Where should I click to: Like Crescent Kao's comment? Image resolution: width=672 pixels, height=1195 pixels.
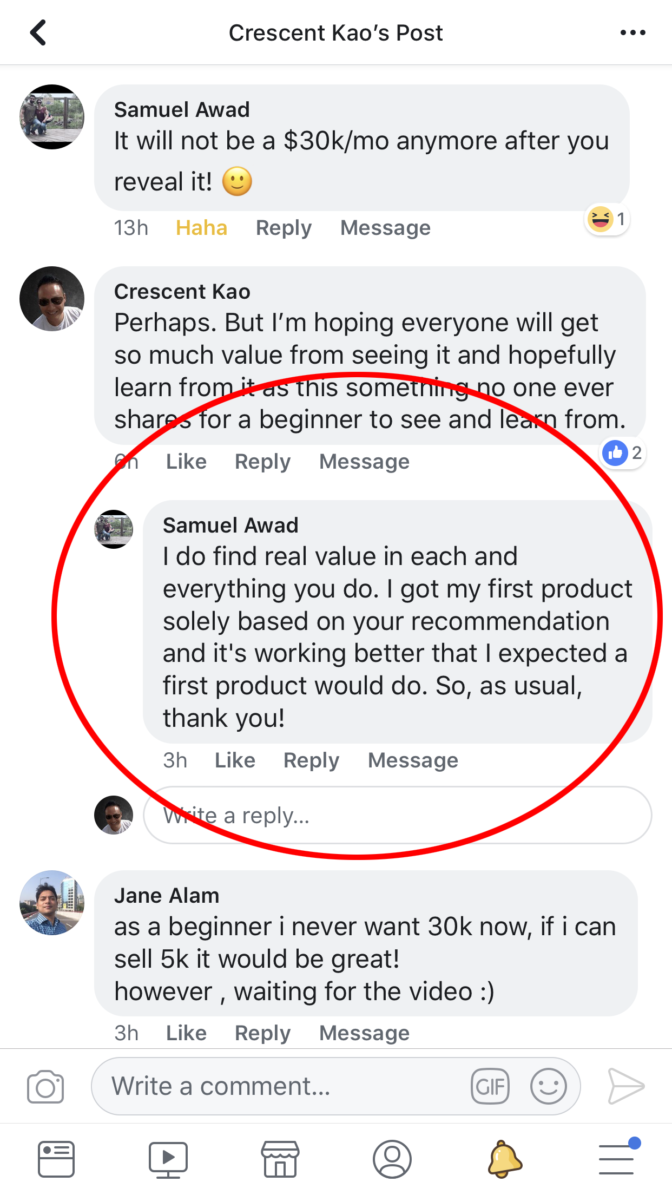(x=186, y=462)
